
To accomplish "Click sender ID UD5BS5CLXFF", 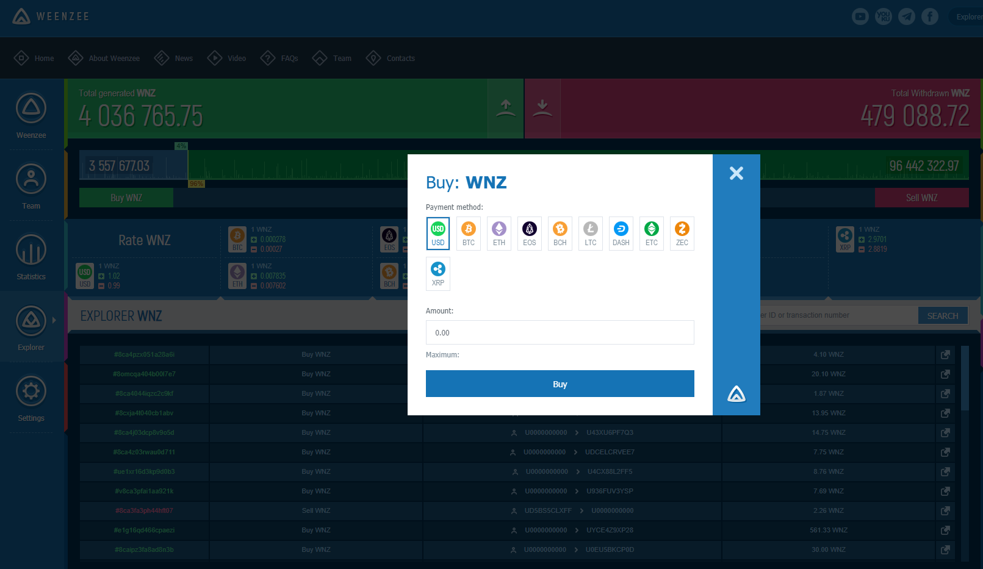I will point(548,510).
